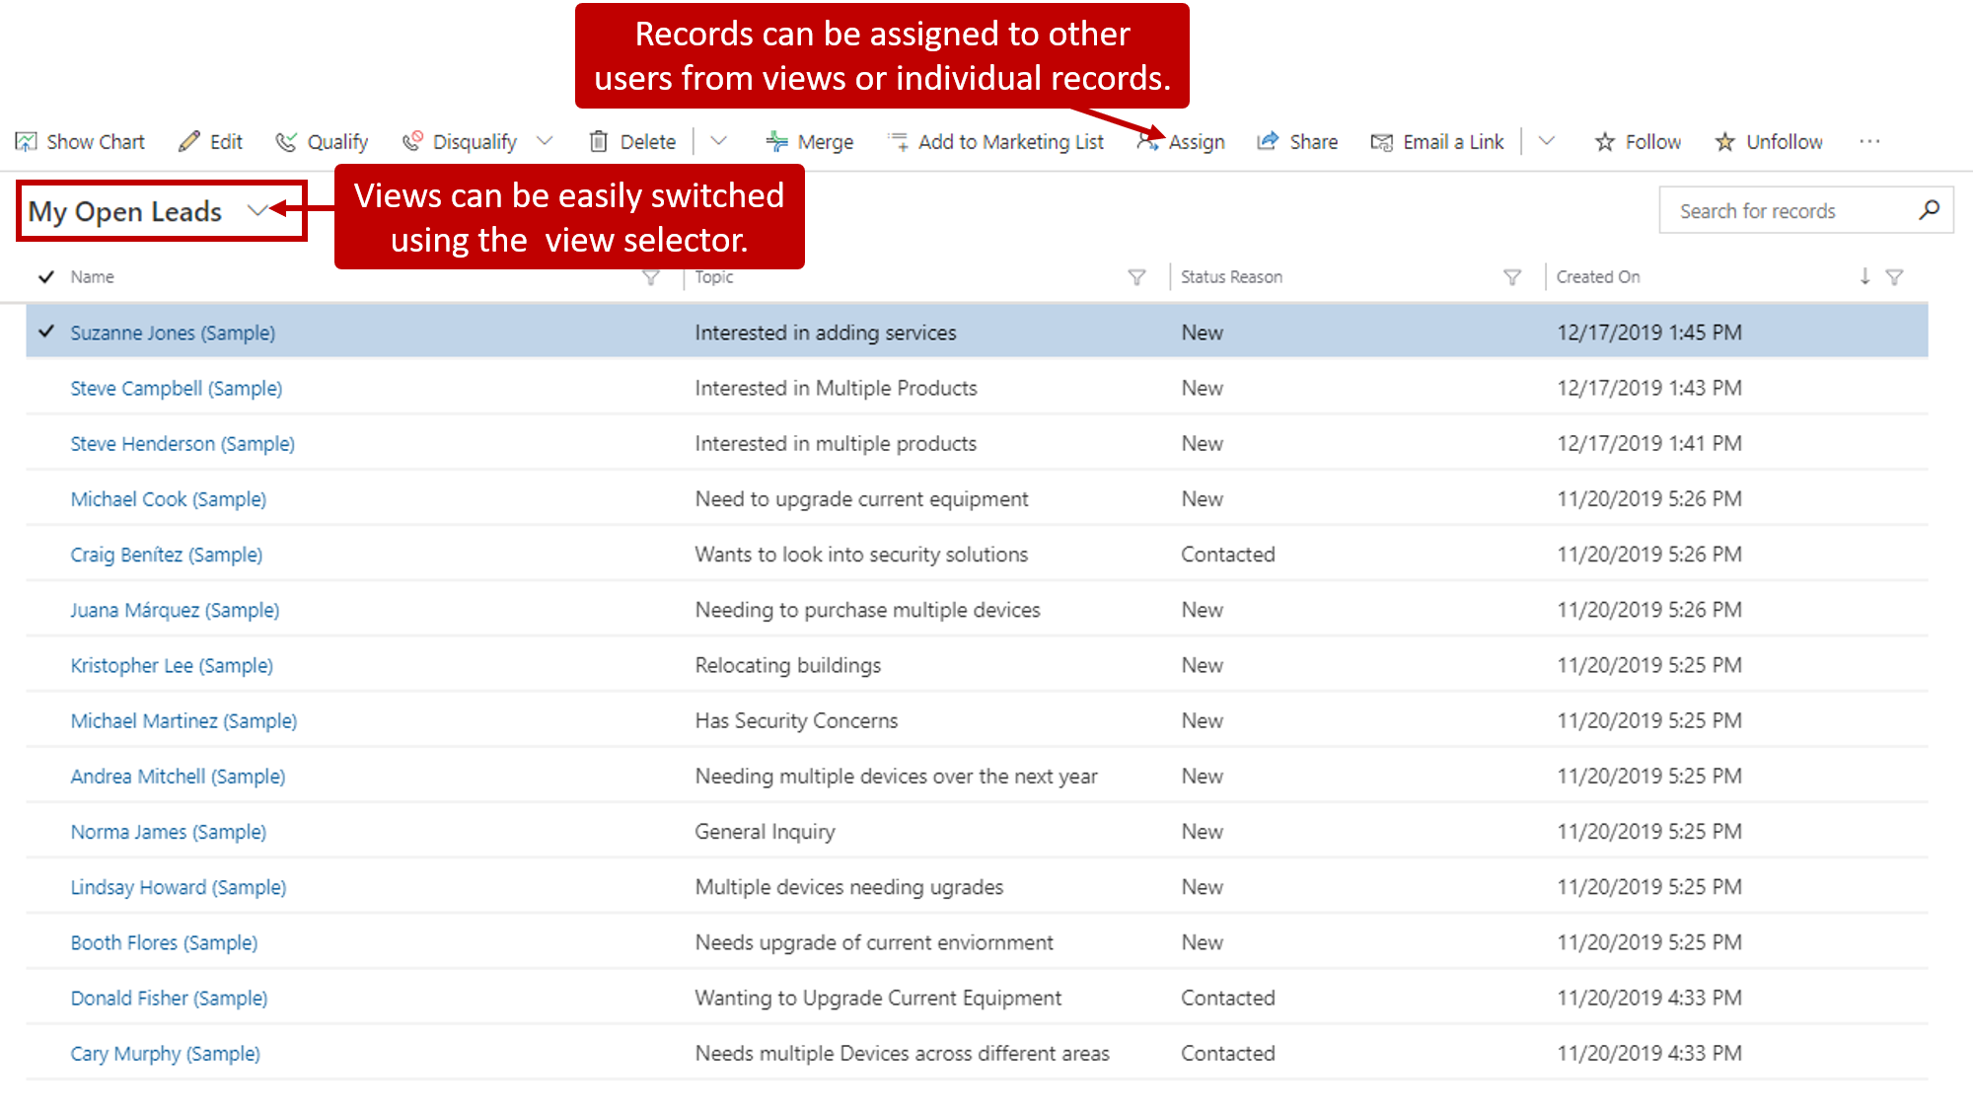Select the 'Relocating buildings' topic cell

[x=787, y=666]
